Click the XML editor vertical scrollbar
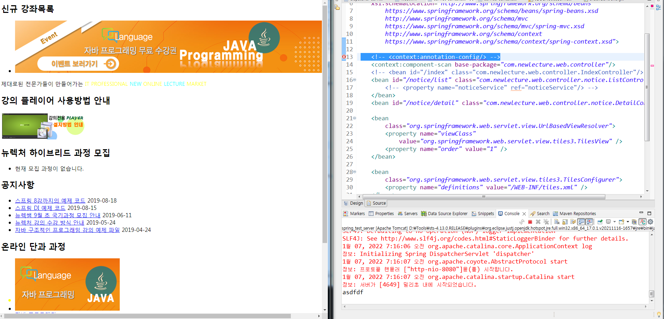Viewport: 664px width, 319px height. point(647,87)
